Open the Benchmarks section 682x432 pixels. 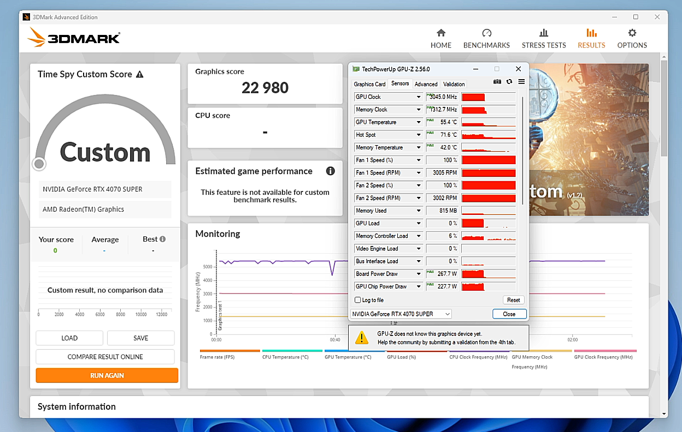(486, 39)
